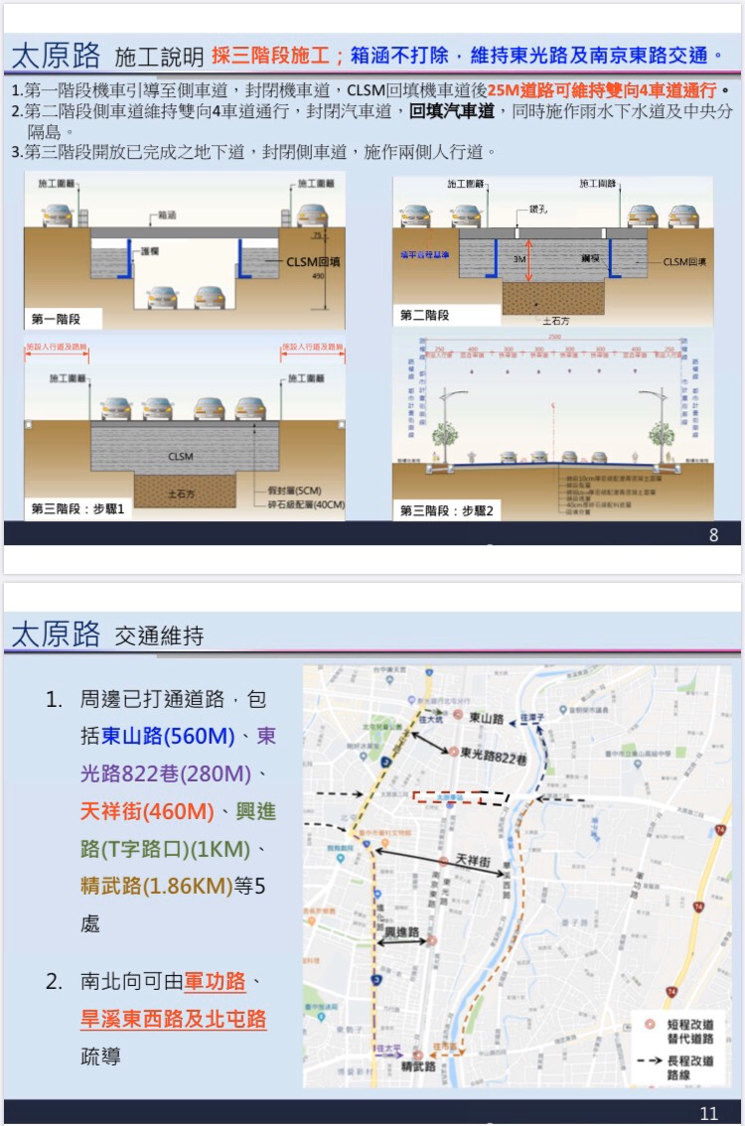Open the 第二階段 cross-section diagram
Image resolution: width=745 pixels, height=1126 pixels.
552,251
